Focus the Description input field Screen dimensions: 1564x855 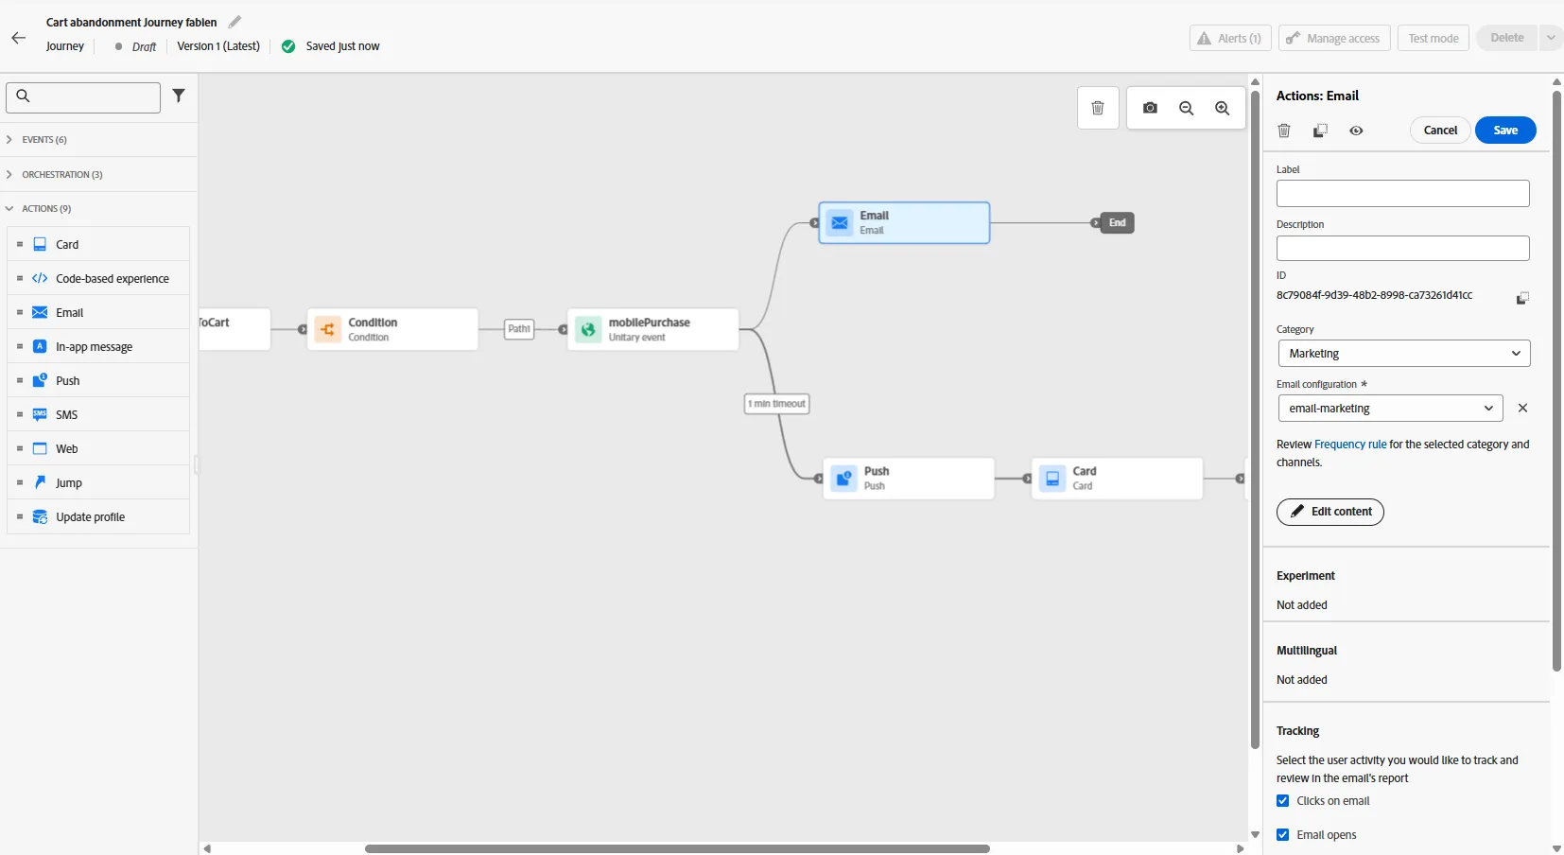point(1403,249)
